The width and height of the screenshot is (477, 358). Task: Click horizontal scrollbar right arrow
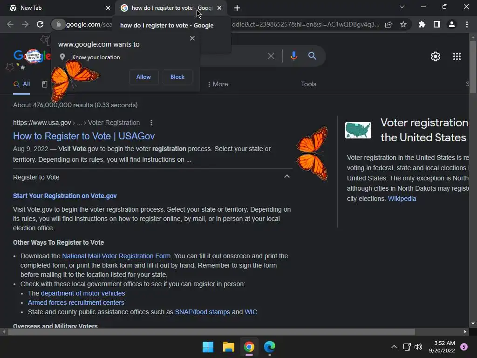point(465,331)
